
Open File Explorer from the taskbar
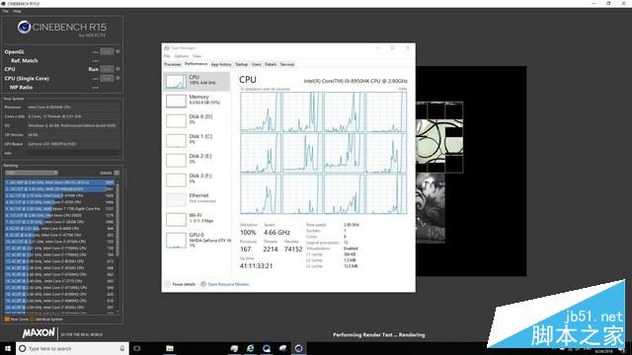tap(170, 348)
